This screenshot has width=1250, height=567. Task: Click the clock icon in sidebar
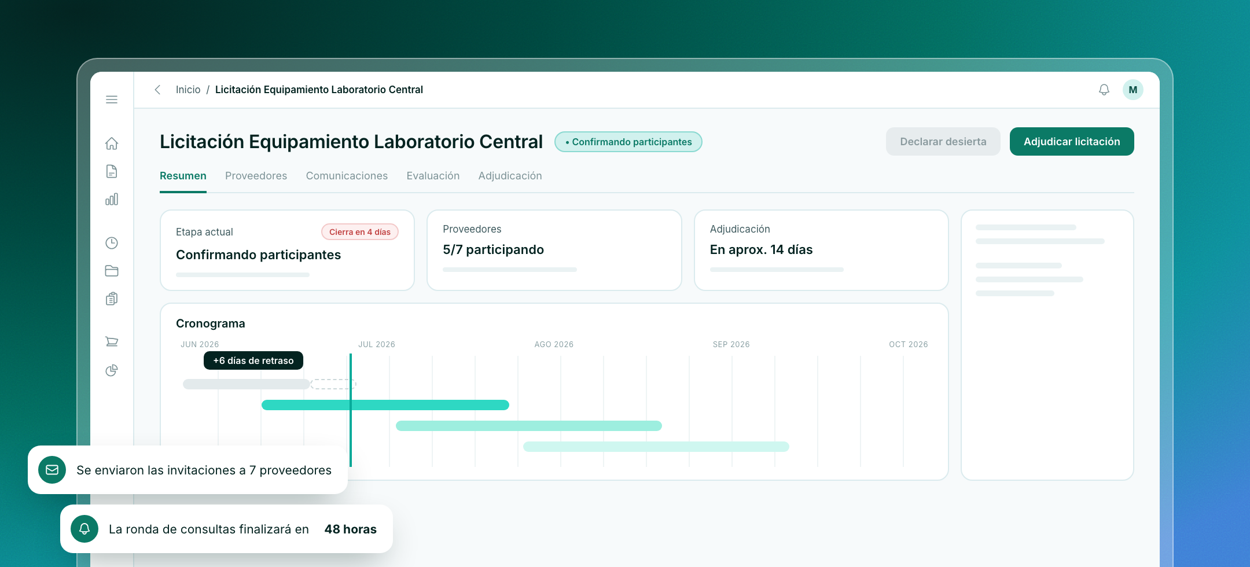click(112, 243)
